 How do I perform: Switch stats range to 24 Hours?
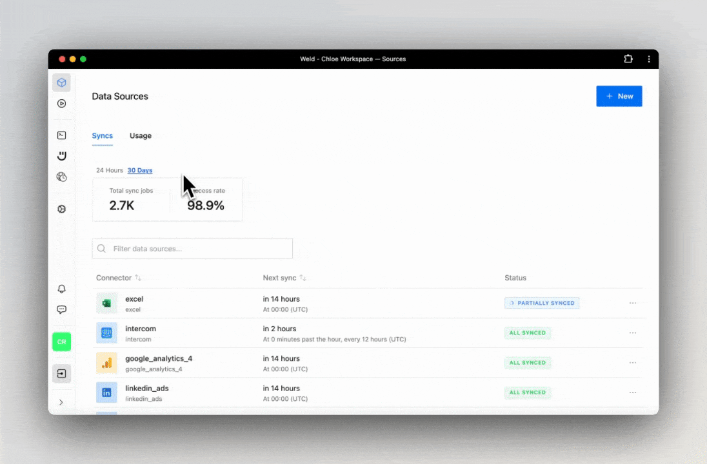click(x=109, y=170)
